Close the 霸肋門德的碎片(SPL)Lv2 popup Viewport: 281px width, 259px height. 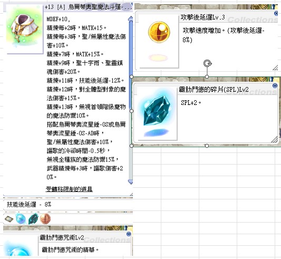pos(275,86)
